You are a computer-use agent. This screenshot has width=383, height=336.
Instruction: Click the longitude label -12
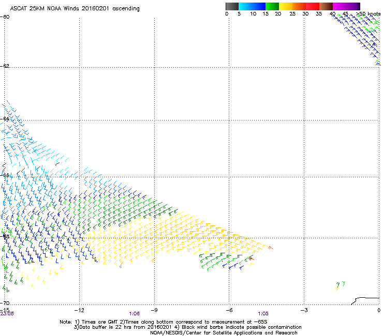pos(79,310)
